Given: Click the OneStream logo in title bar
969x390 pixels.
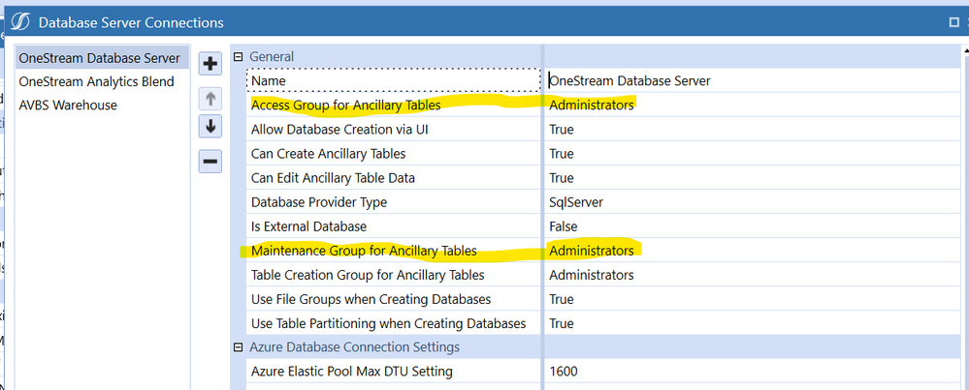Looking at the screenshot, I should [x=21, y=22].
